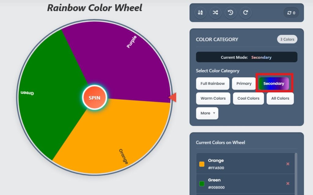The height and width of the screenshot is (195, 313).
Task: Remove Green using the red X icon
Action: click(x=288, y=183)
